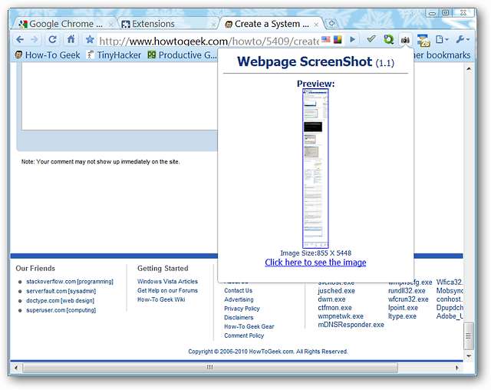Open a new tab
The height and width of the screenshot is (390, 491).
point(331,24)
